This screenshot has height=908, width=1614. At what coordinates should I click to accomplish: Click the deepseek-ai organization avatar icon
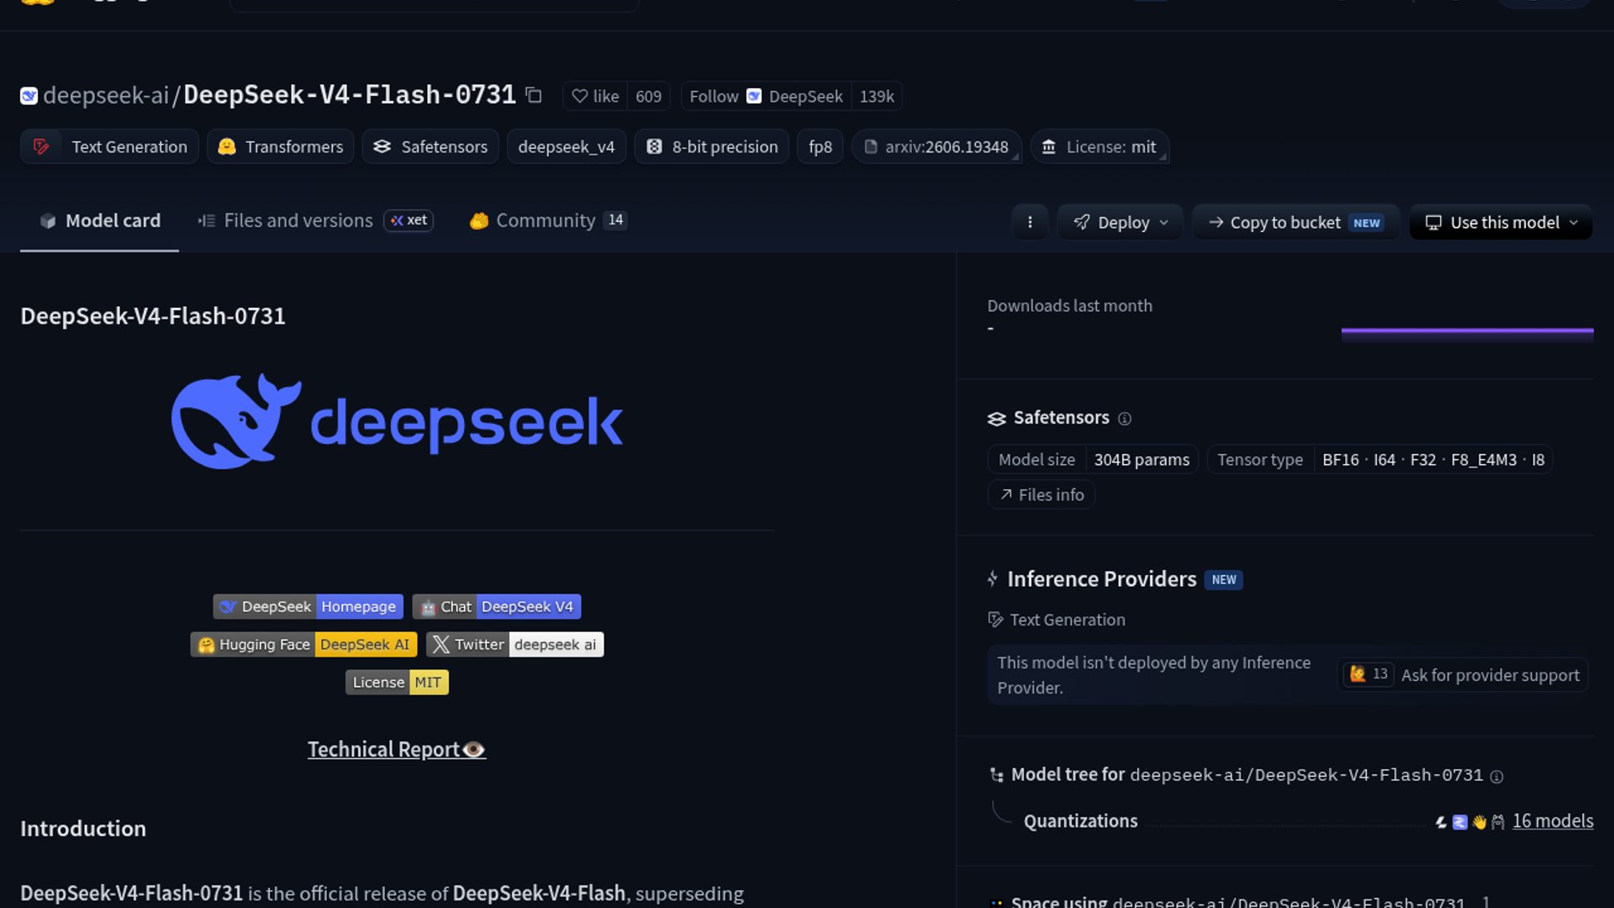click(x=29, y=96)
